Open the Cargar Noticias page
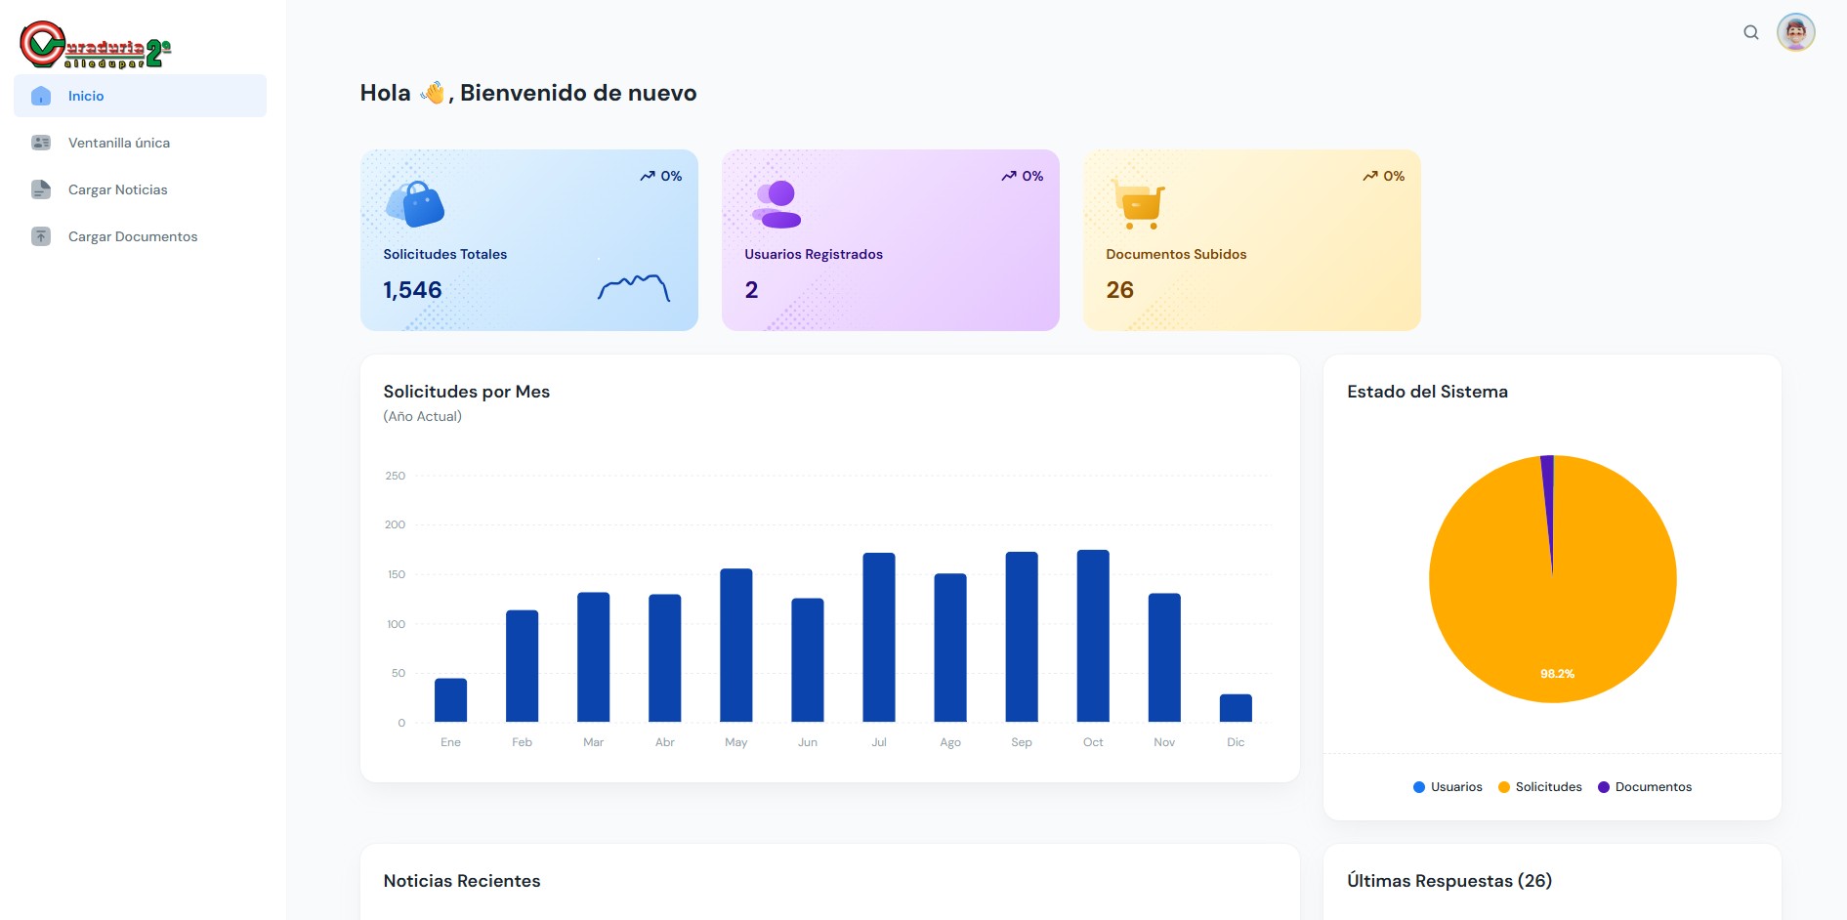1847x920 pixels. 118,189
